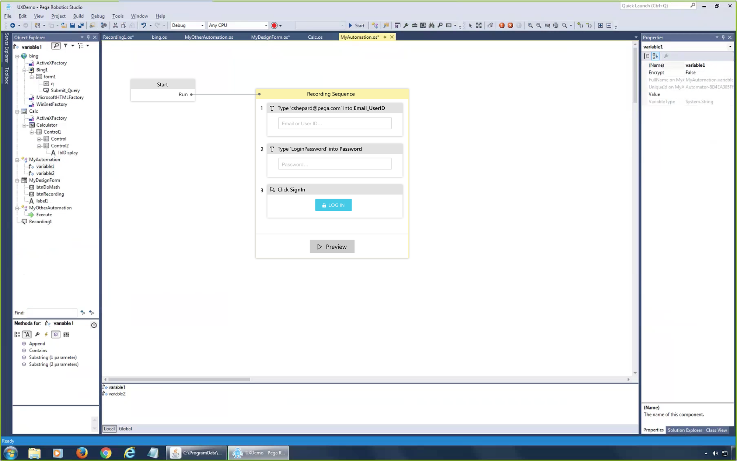
Task: Click the red record button in toolbar
Action: pos(274,25)
